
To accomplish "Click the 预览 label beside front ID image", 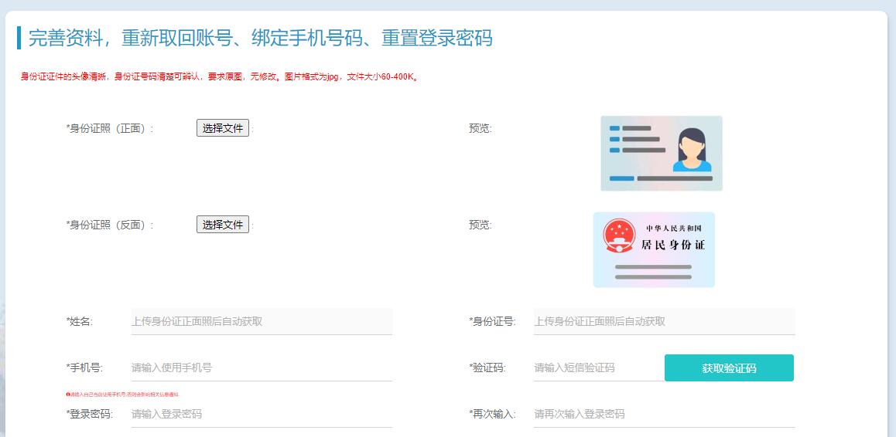I will 480,128.
